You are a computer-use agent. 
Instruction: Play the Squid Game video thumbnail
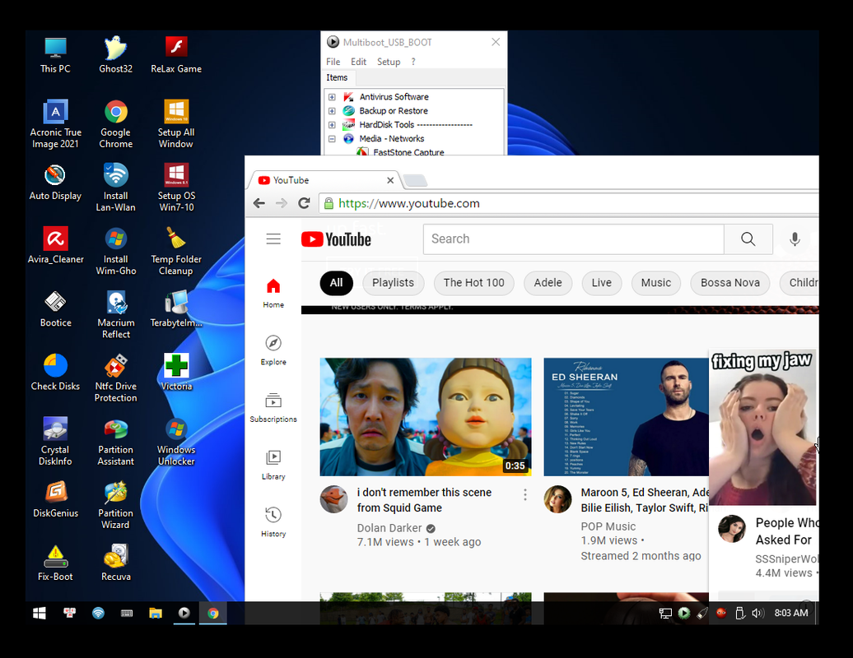[x=426, y=417]
